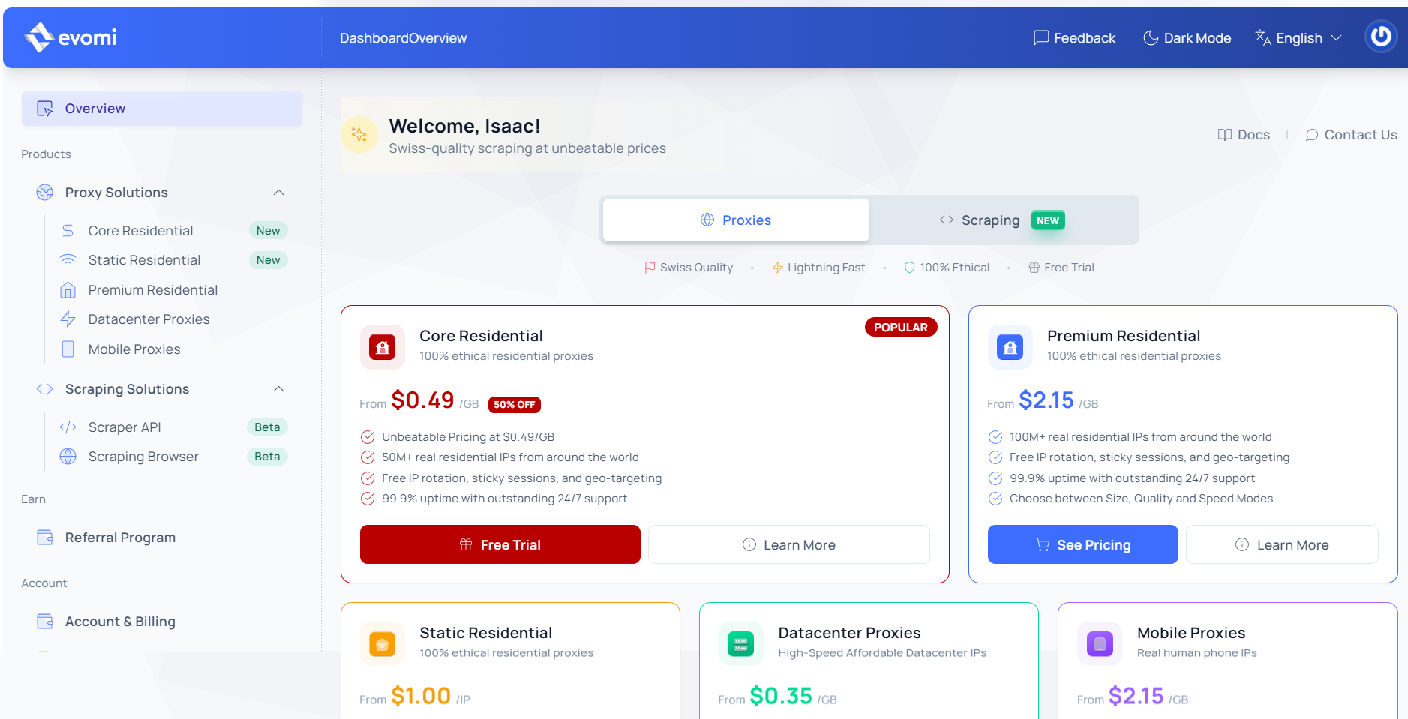
Task: Click the Premium Residential card title
Action: coord(1124,336)
